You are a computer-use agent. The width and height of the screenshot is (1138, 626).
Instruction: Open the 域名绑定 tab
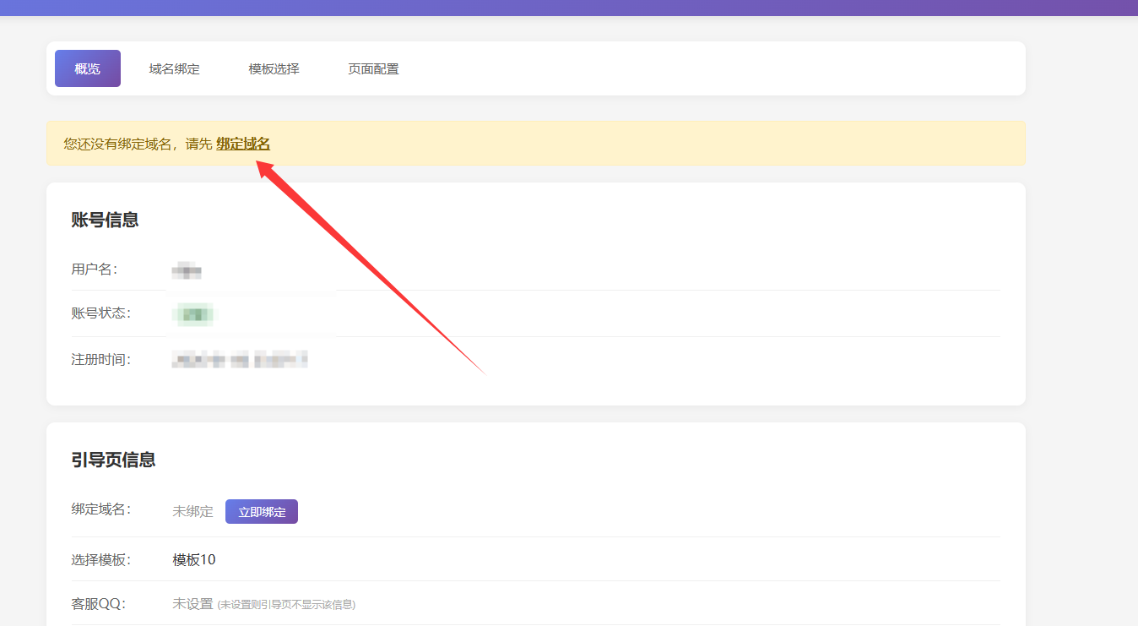[174, 69]
